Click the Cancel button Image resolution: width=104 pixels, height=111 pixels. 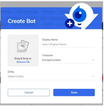point(29,92)
